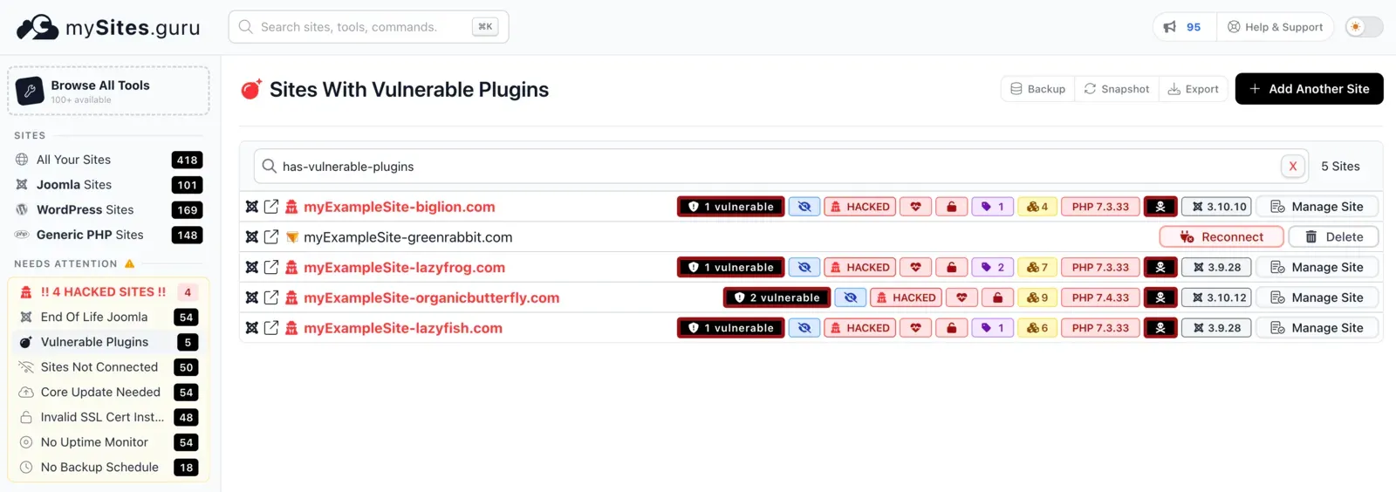Screen dimensions: 1396x492
Task: Click the heartbeat icon on organicbutterfly row
Action: click(961, 297)
